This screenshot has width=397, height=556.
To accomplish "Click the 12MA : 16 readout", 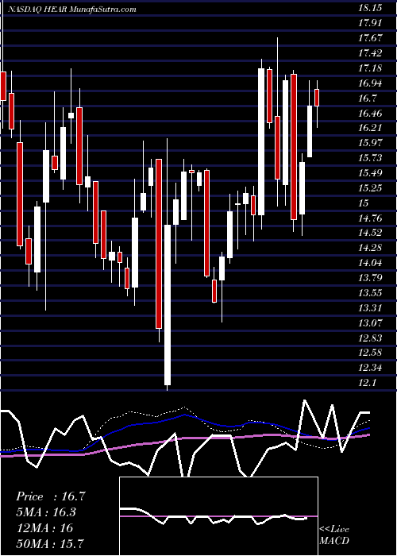I will pos(44,528).
